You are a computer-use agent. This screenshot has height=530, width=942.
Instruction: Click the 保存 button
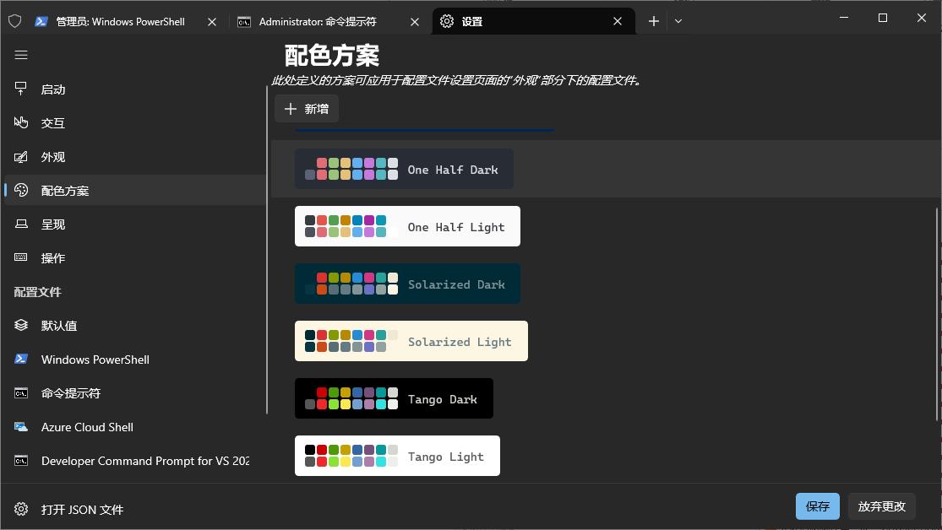point(816,506)
